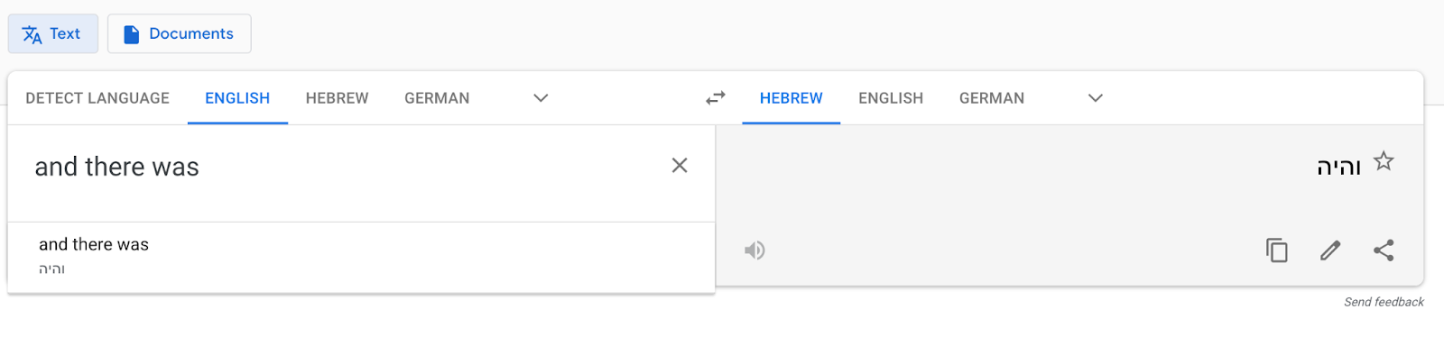Select Detect Language source tab

click(x=97, y=98)
